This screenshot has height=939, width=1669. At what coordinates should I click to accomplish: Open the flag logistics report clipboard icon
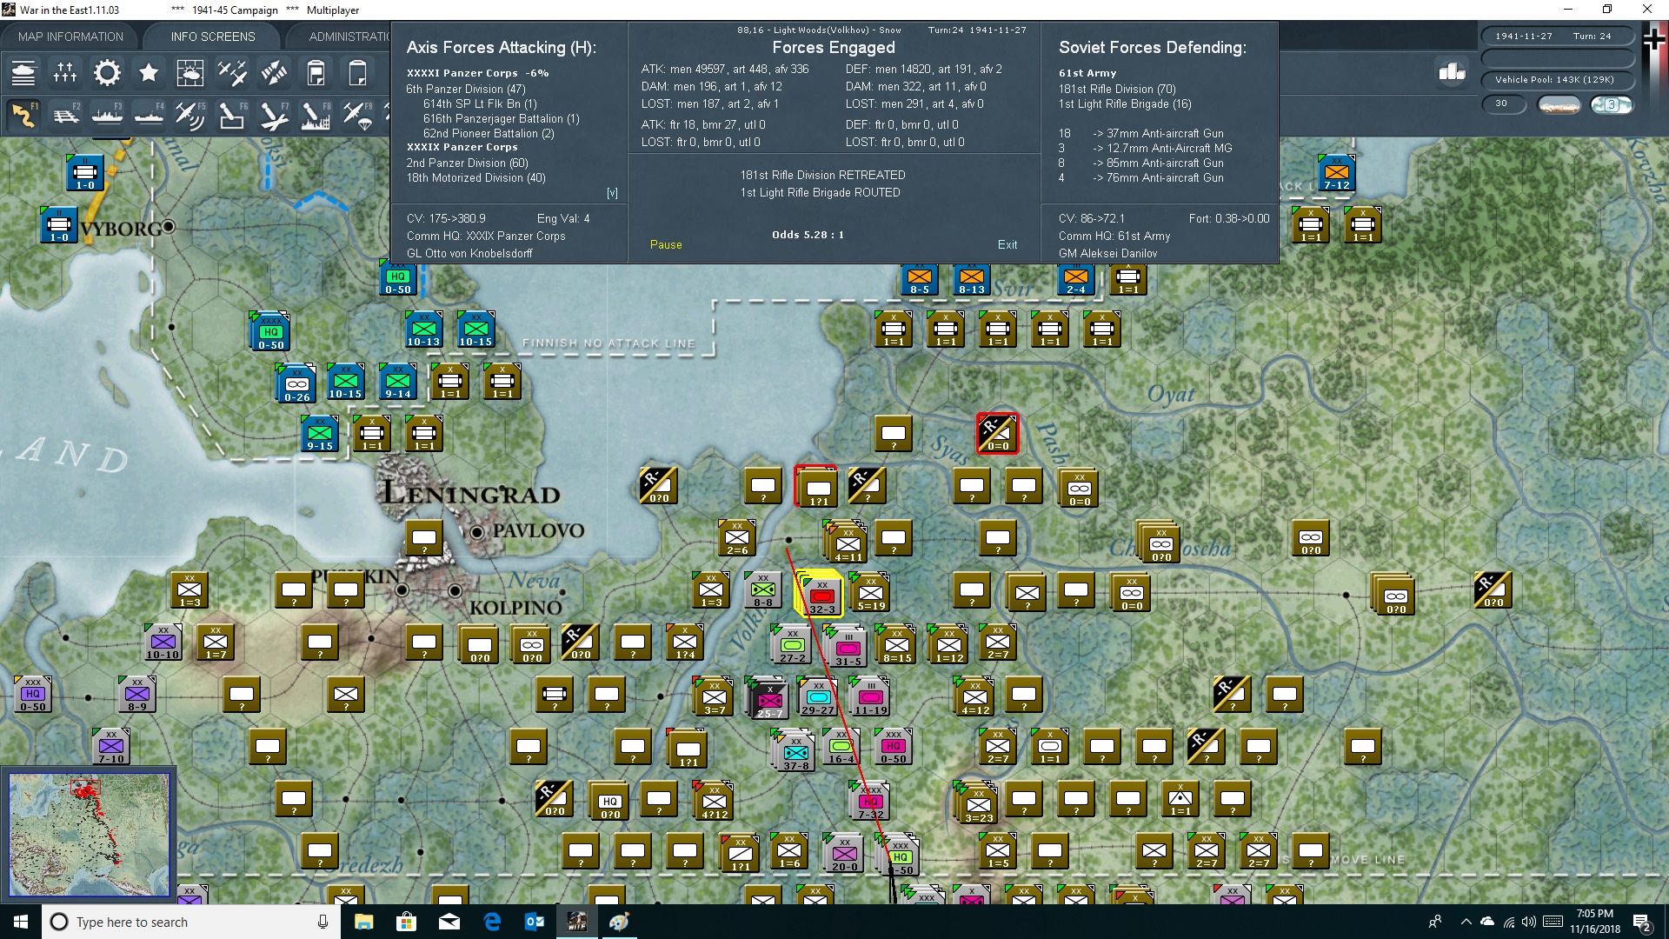316,73
